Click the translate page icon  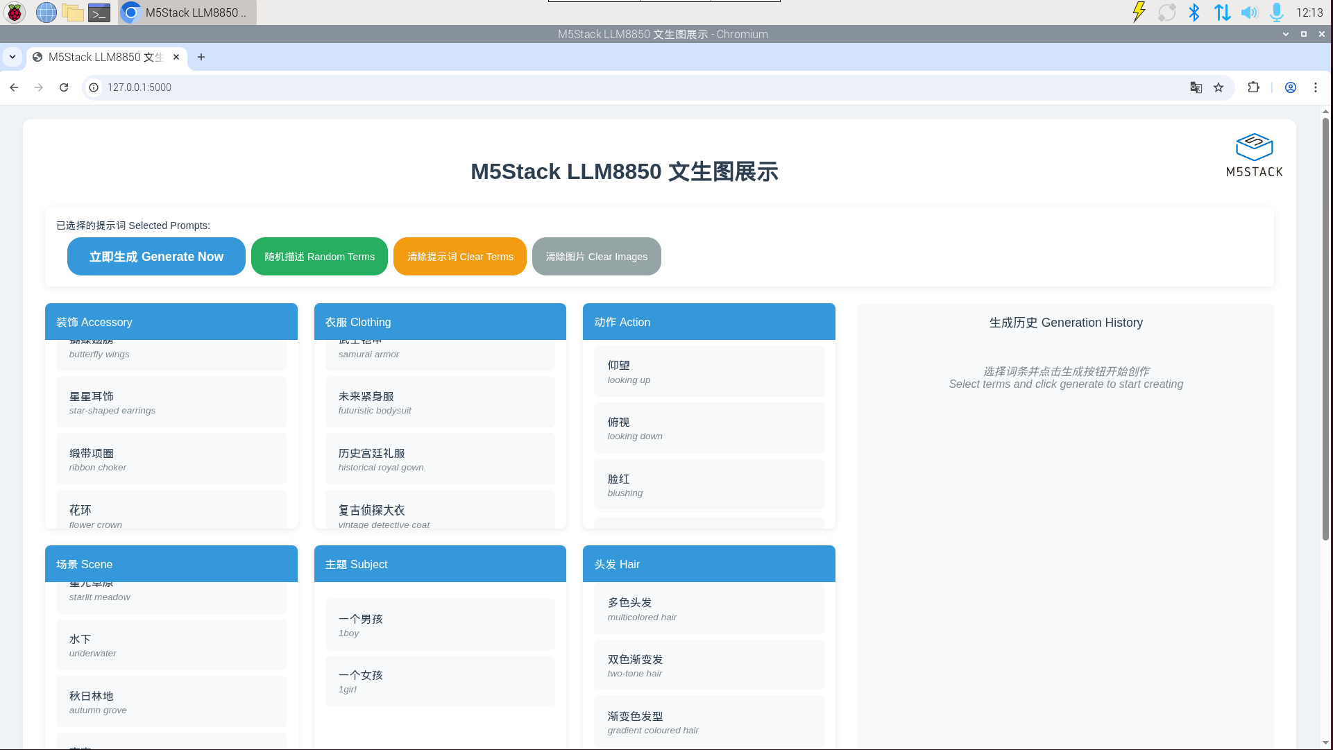click(x=1196, y=87)
